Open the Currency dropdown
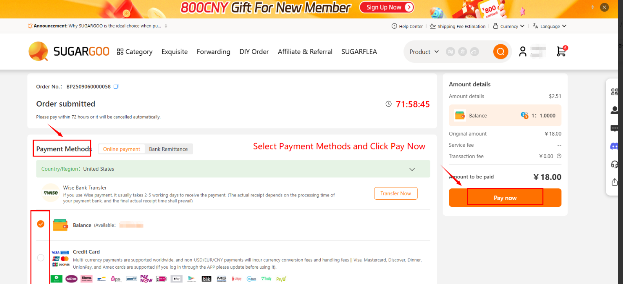 tap(509, 26)
